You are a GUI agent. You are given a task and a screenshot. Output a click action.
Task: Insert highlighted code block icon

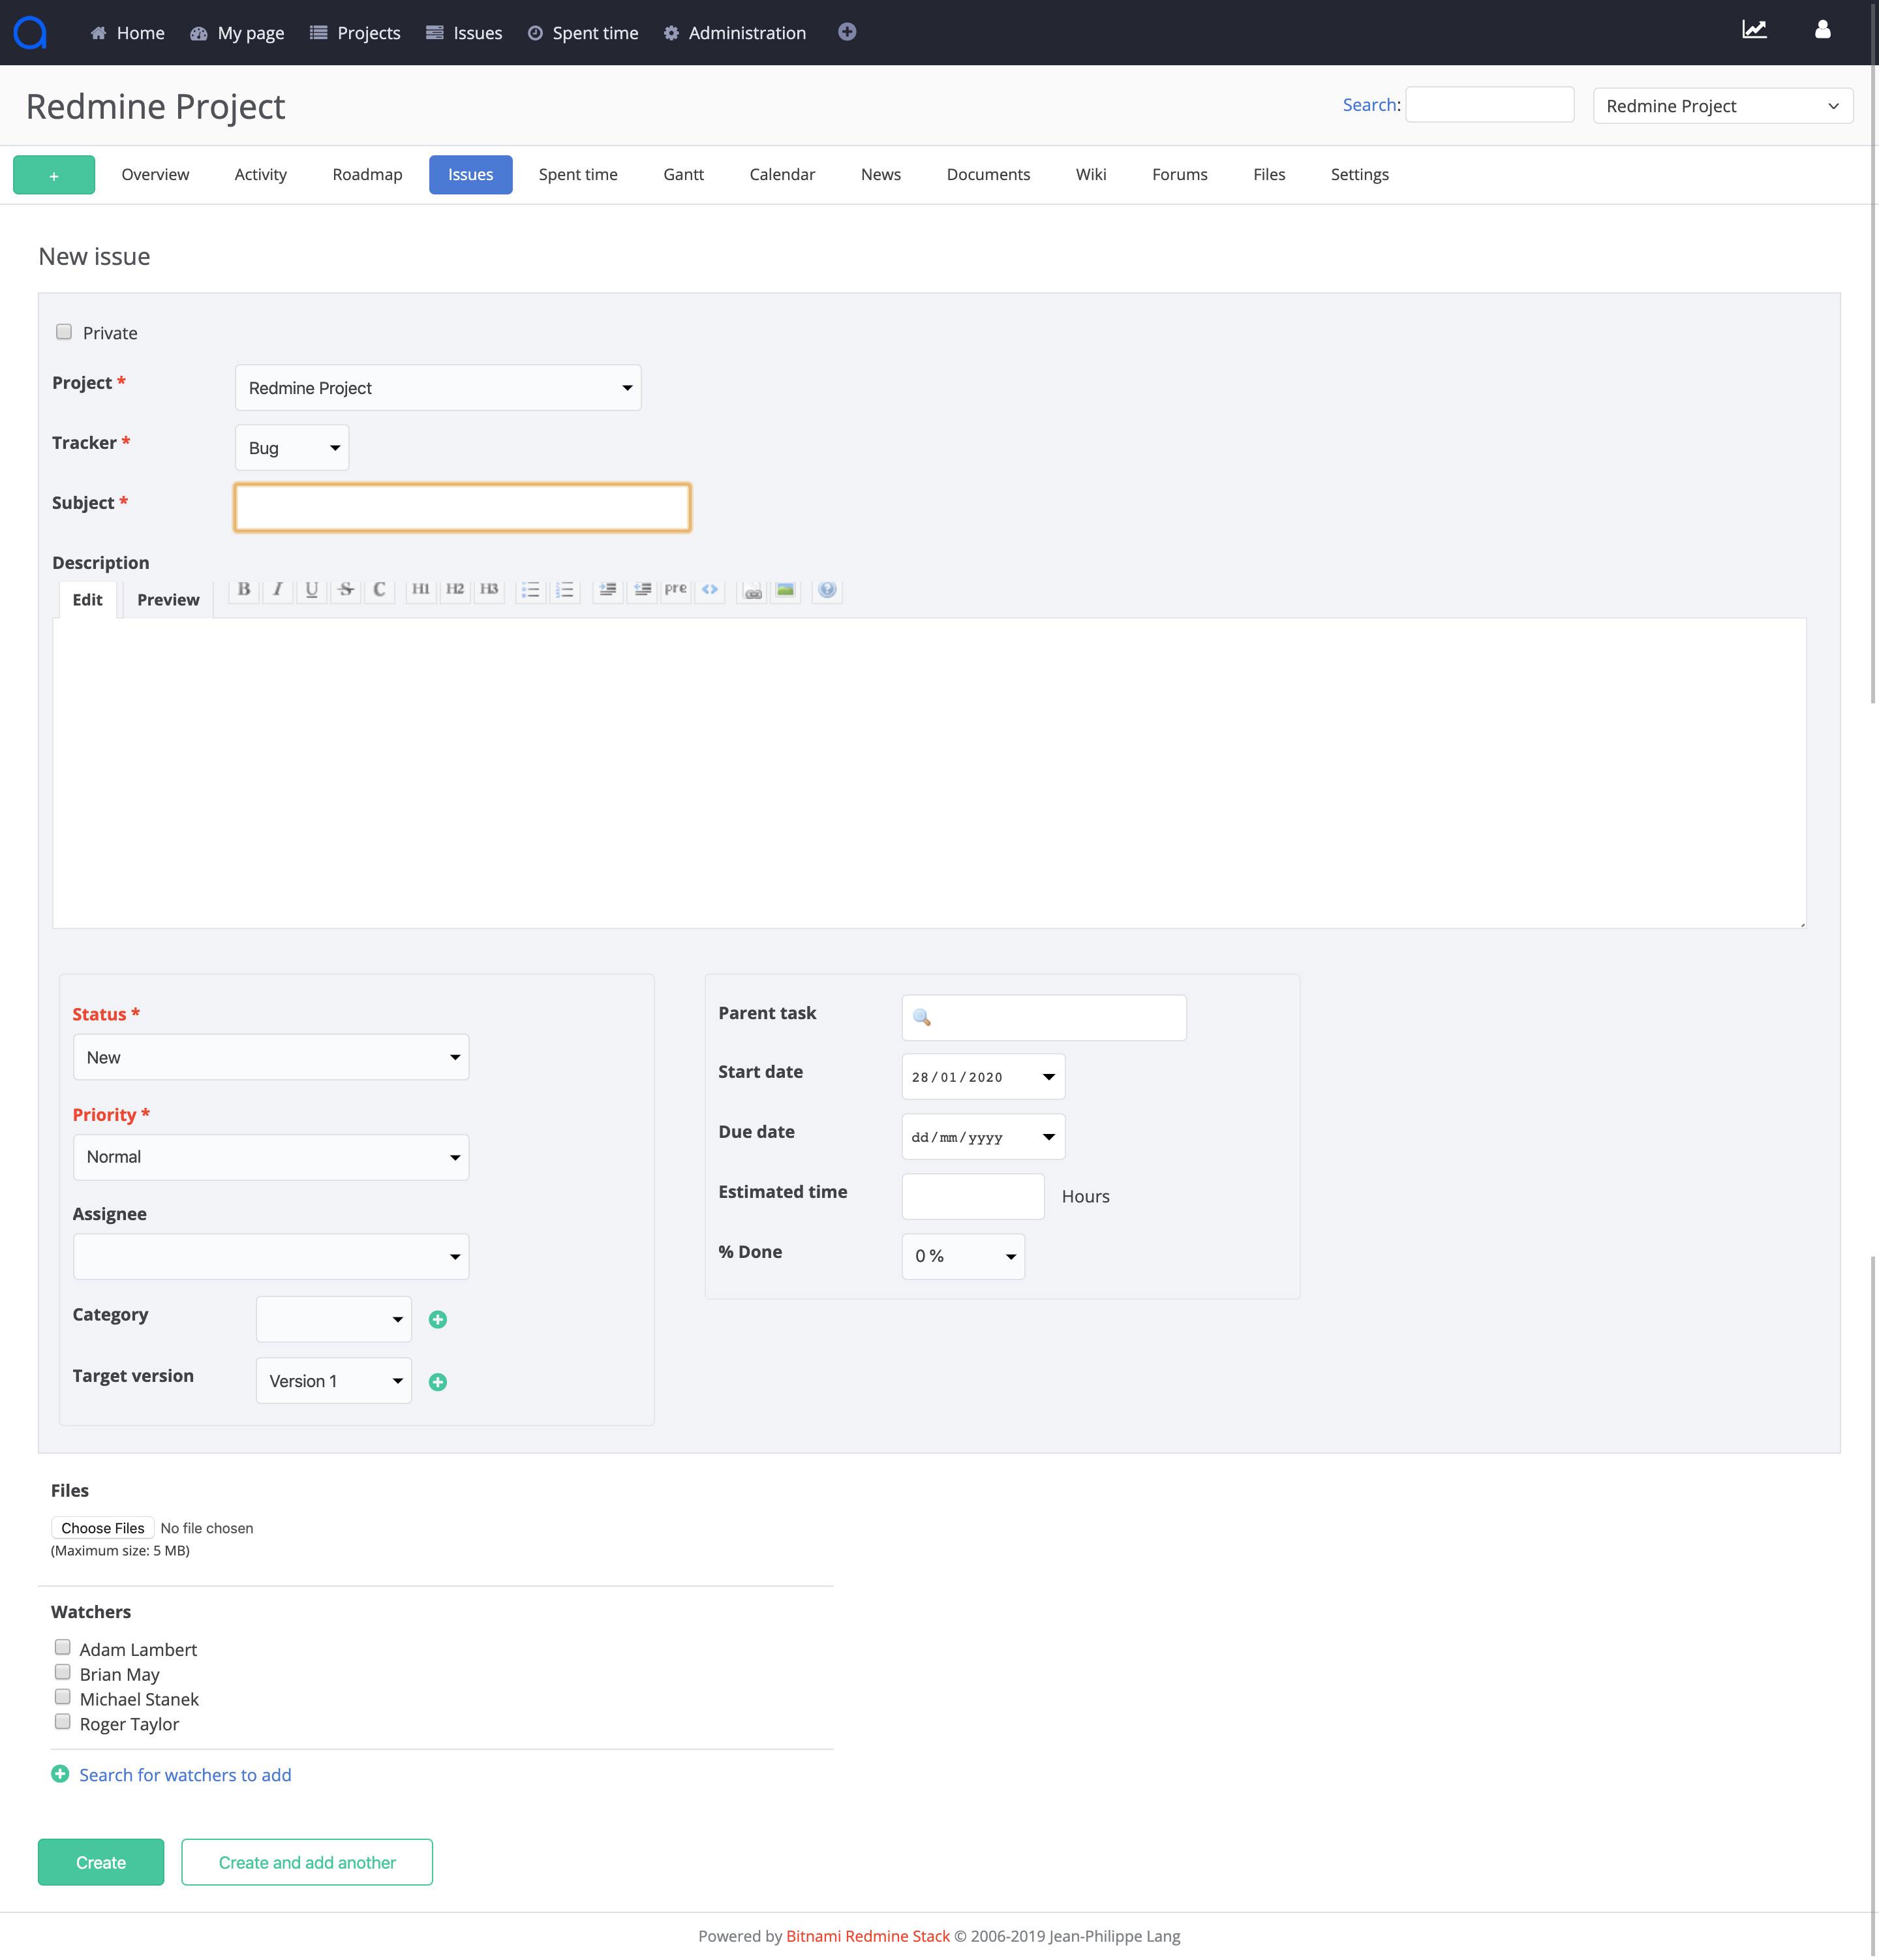[710, 590]
